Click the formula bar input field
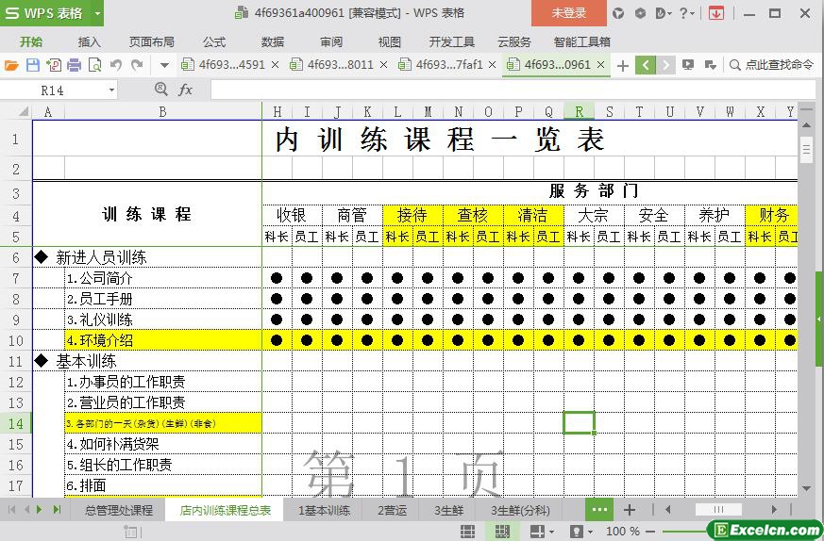The image size is (824, 541). (500, 90)
